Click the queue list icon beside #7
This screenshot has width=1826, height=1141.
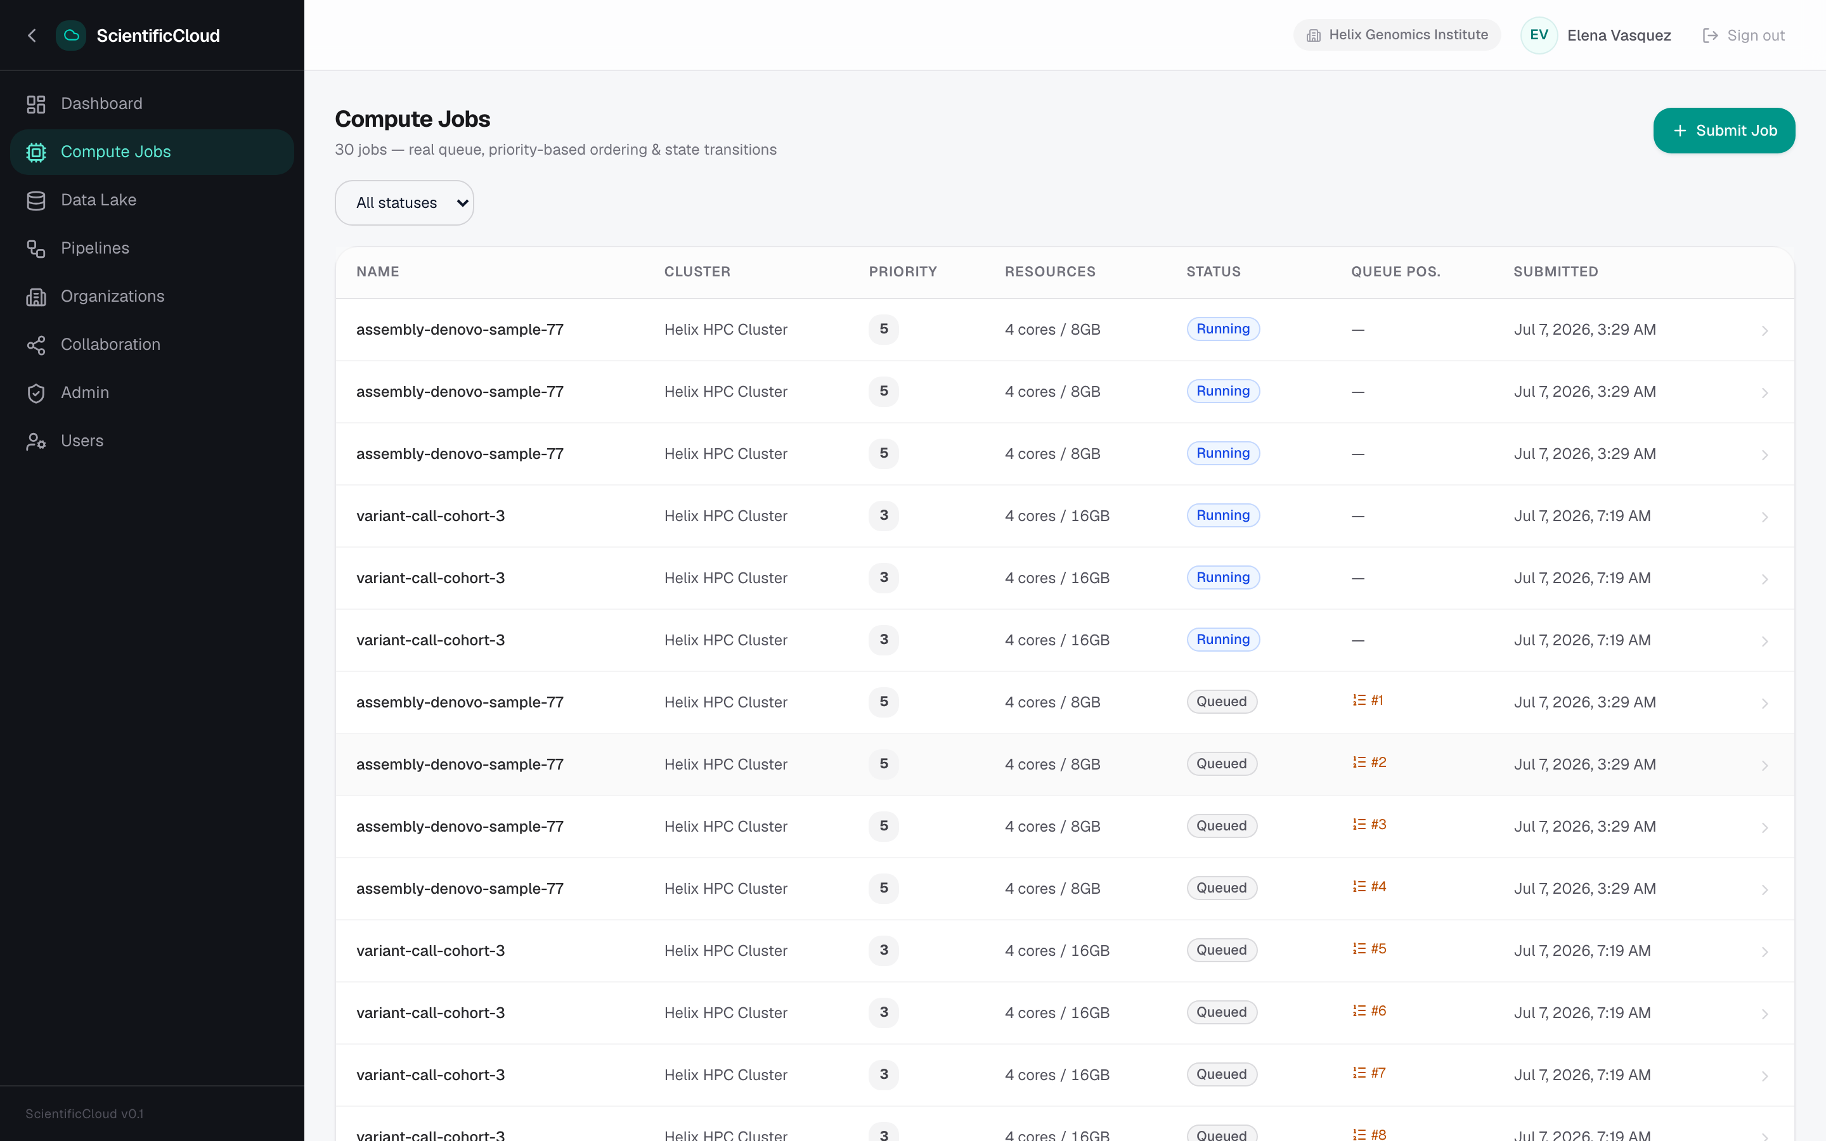[x=1359, y=1073]
